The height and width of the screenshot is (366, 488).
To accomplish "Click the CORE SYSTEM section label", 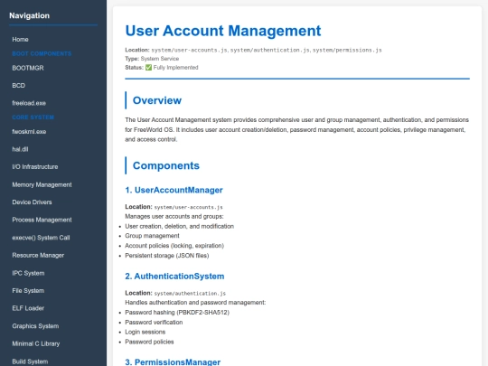I will [33, 117].
